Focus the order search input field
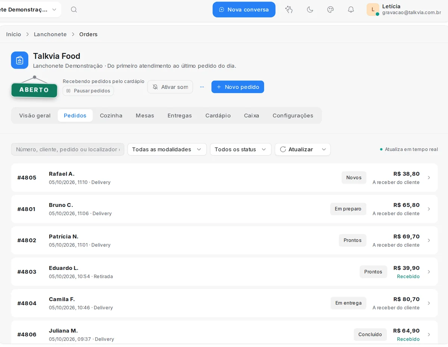The image size is (448, 347). click(x=68, y=149)
